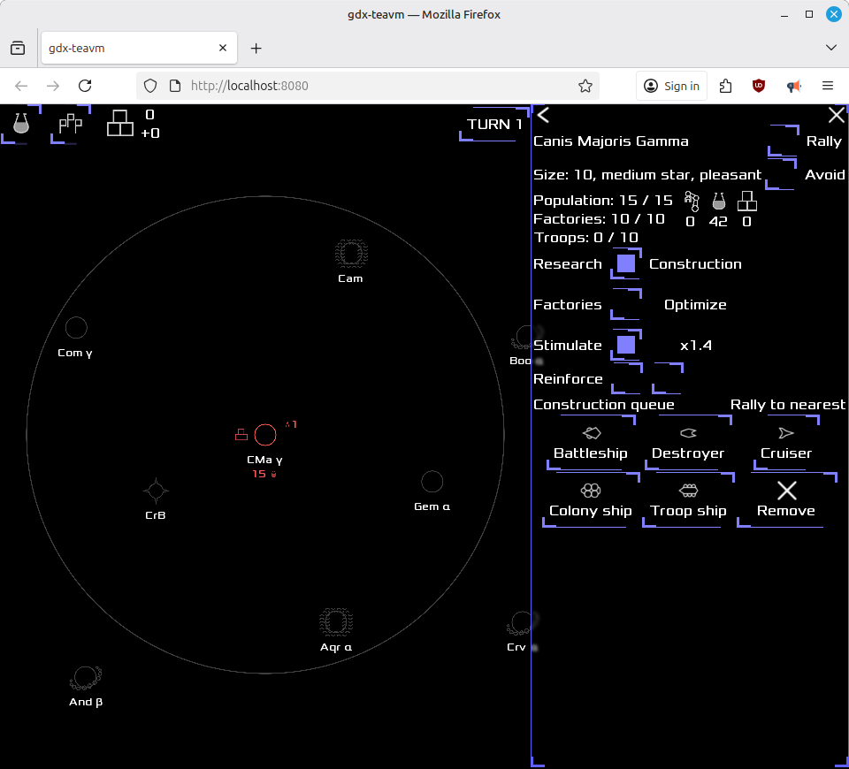Viewport: 849px width, 769px height.
Task: Collapse the star panel with the left chevron
Action: click(543, 114)
